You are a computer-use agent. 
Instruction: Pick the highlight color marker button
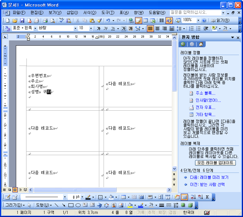(x=214, y=29)
